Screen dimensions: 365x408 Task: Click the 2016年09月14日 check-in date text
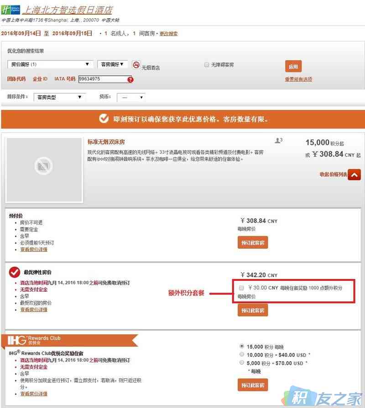(x=21, y=33)
